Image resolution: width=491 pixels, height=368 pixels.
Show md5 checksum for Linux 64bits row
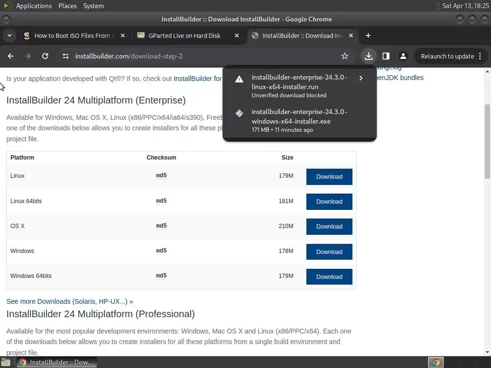point(161,201)
